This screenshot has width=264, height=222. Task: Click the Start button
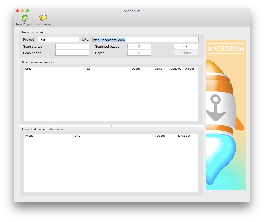coord(186,46)
